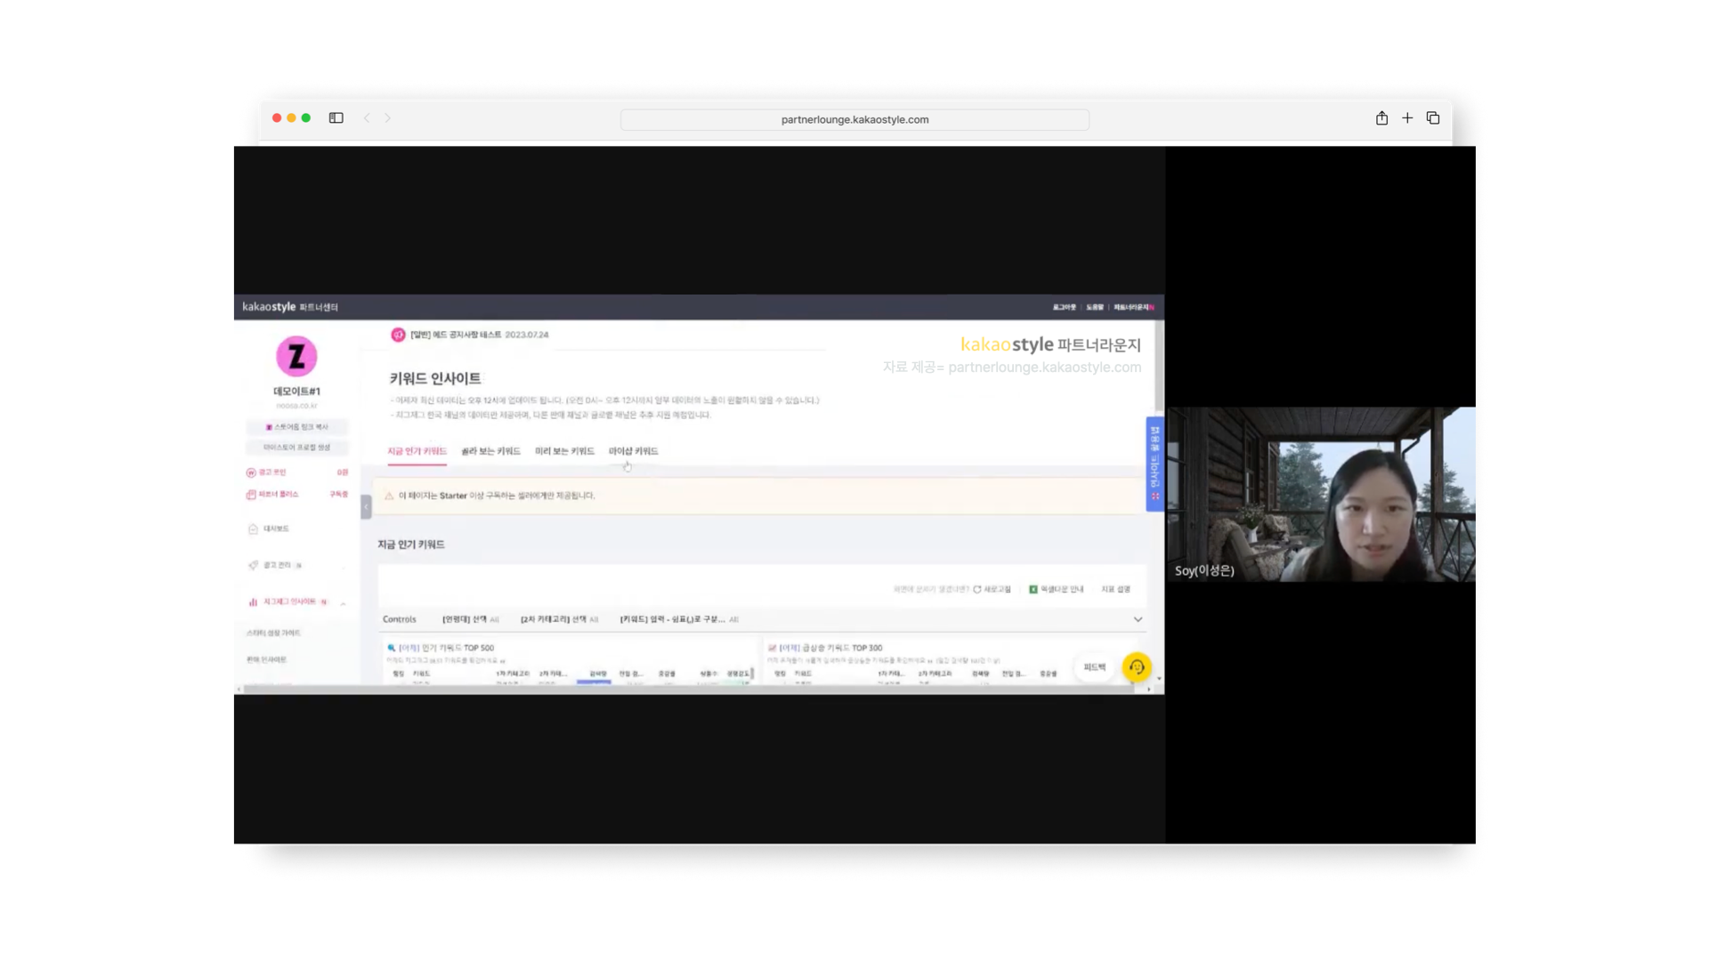
Task: Click the 마이스토어 프로필 button
Action: pyautogui.click(x=296, y=448)
